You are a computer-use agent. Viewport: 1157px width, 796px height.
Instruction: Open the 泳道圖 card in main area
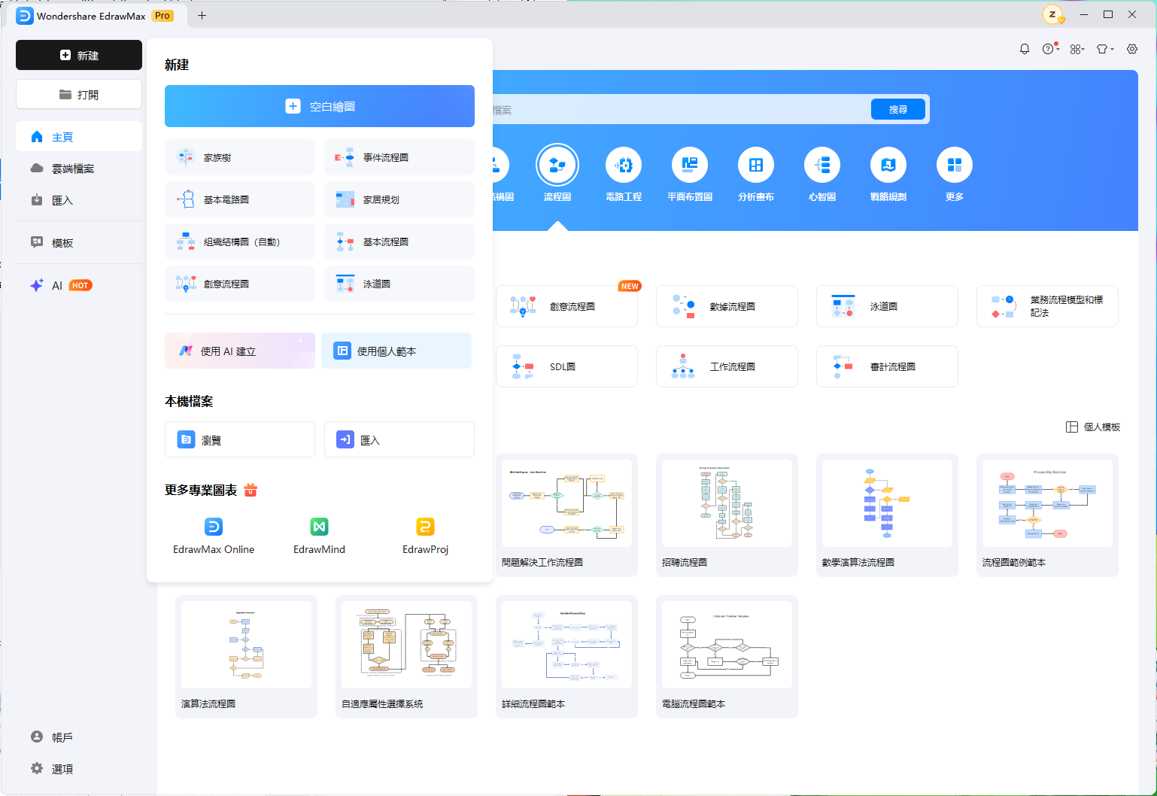pyautogui.click(x=887, y=306)
